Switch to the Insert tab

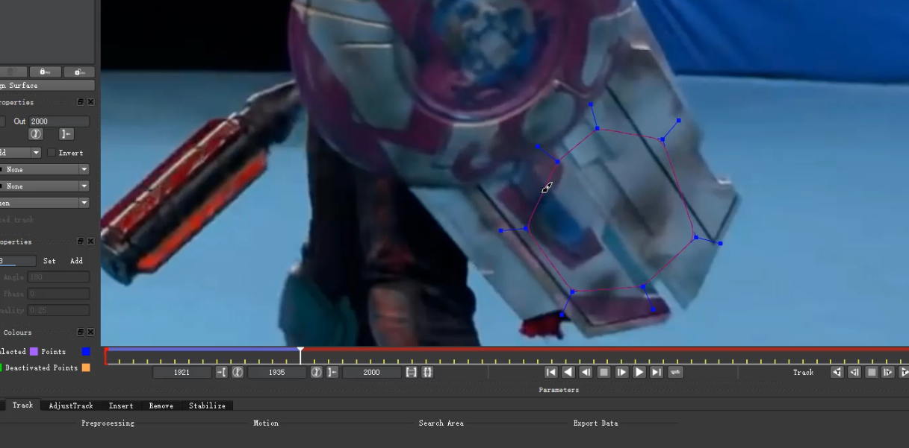[121, 406]
